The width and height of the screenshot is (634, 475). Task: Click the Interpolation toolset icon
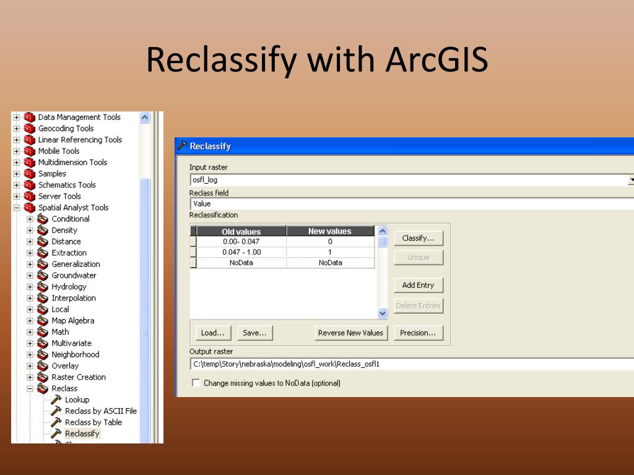pyautogui.click(x=43, y=298)
